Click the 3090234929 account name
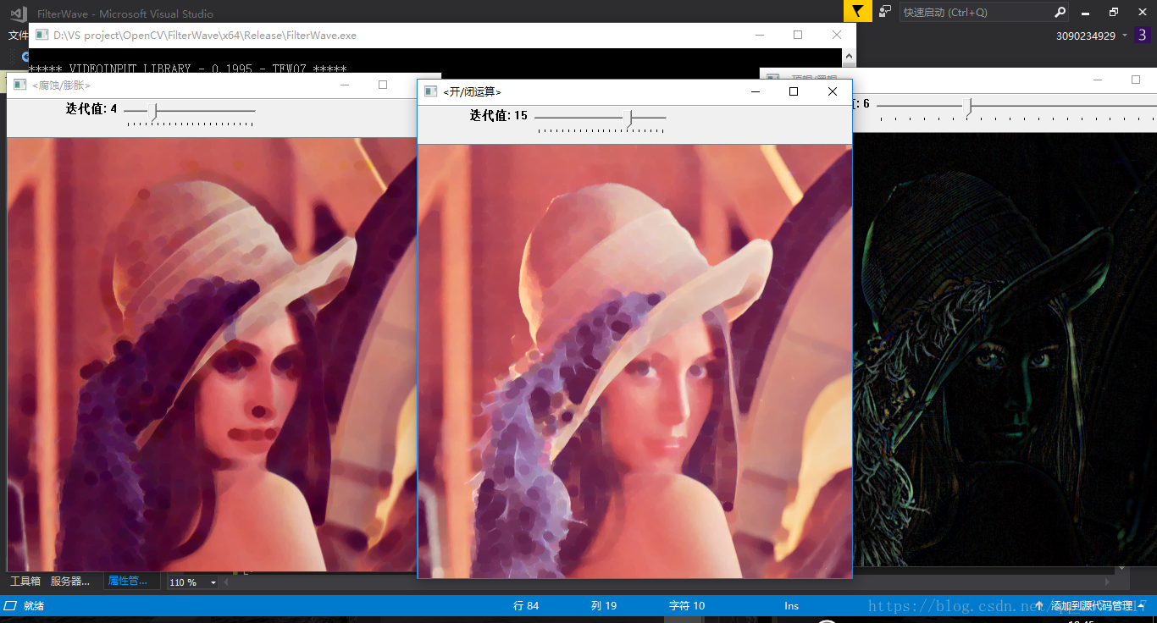Image resolution: width=1157 pixels, height=623 pixels. tap(1086, 36)
